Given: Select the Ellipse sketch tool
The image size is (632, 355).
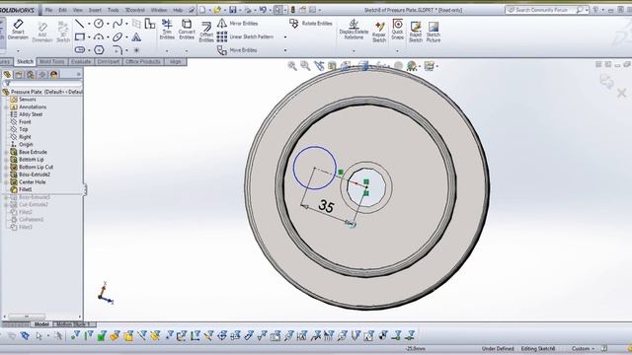Looking at the screenshot, I should coord(118,37).
